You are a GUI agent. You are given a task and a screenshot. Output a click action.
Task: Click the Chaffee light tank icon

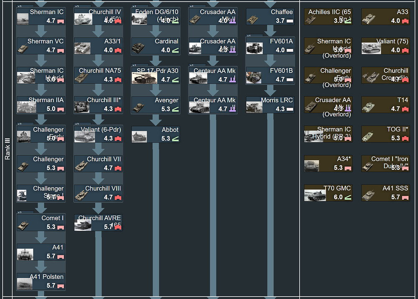click(x=253, y=19)
